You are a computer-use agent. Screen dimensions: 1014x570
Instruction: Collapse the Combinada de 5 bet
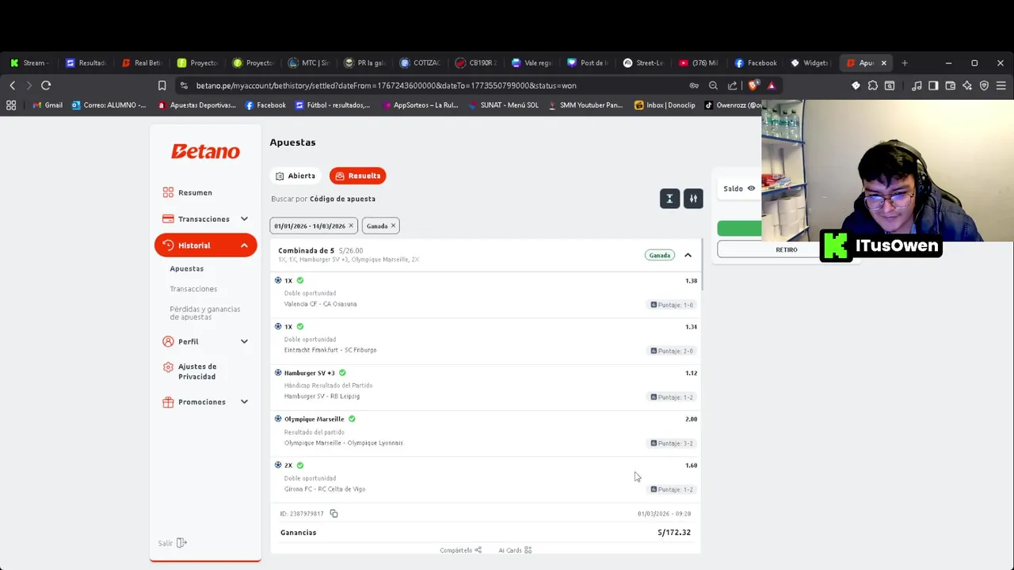click(688, 255)
